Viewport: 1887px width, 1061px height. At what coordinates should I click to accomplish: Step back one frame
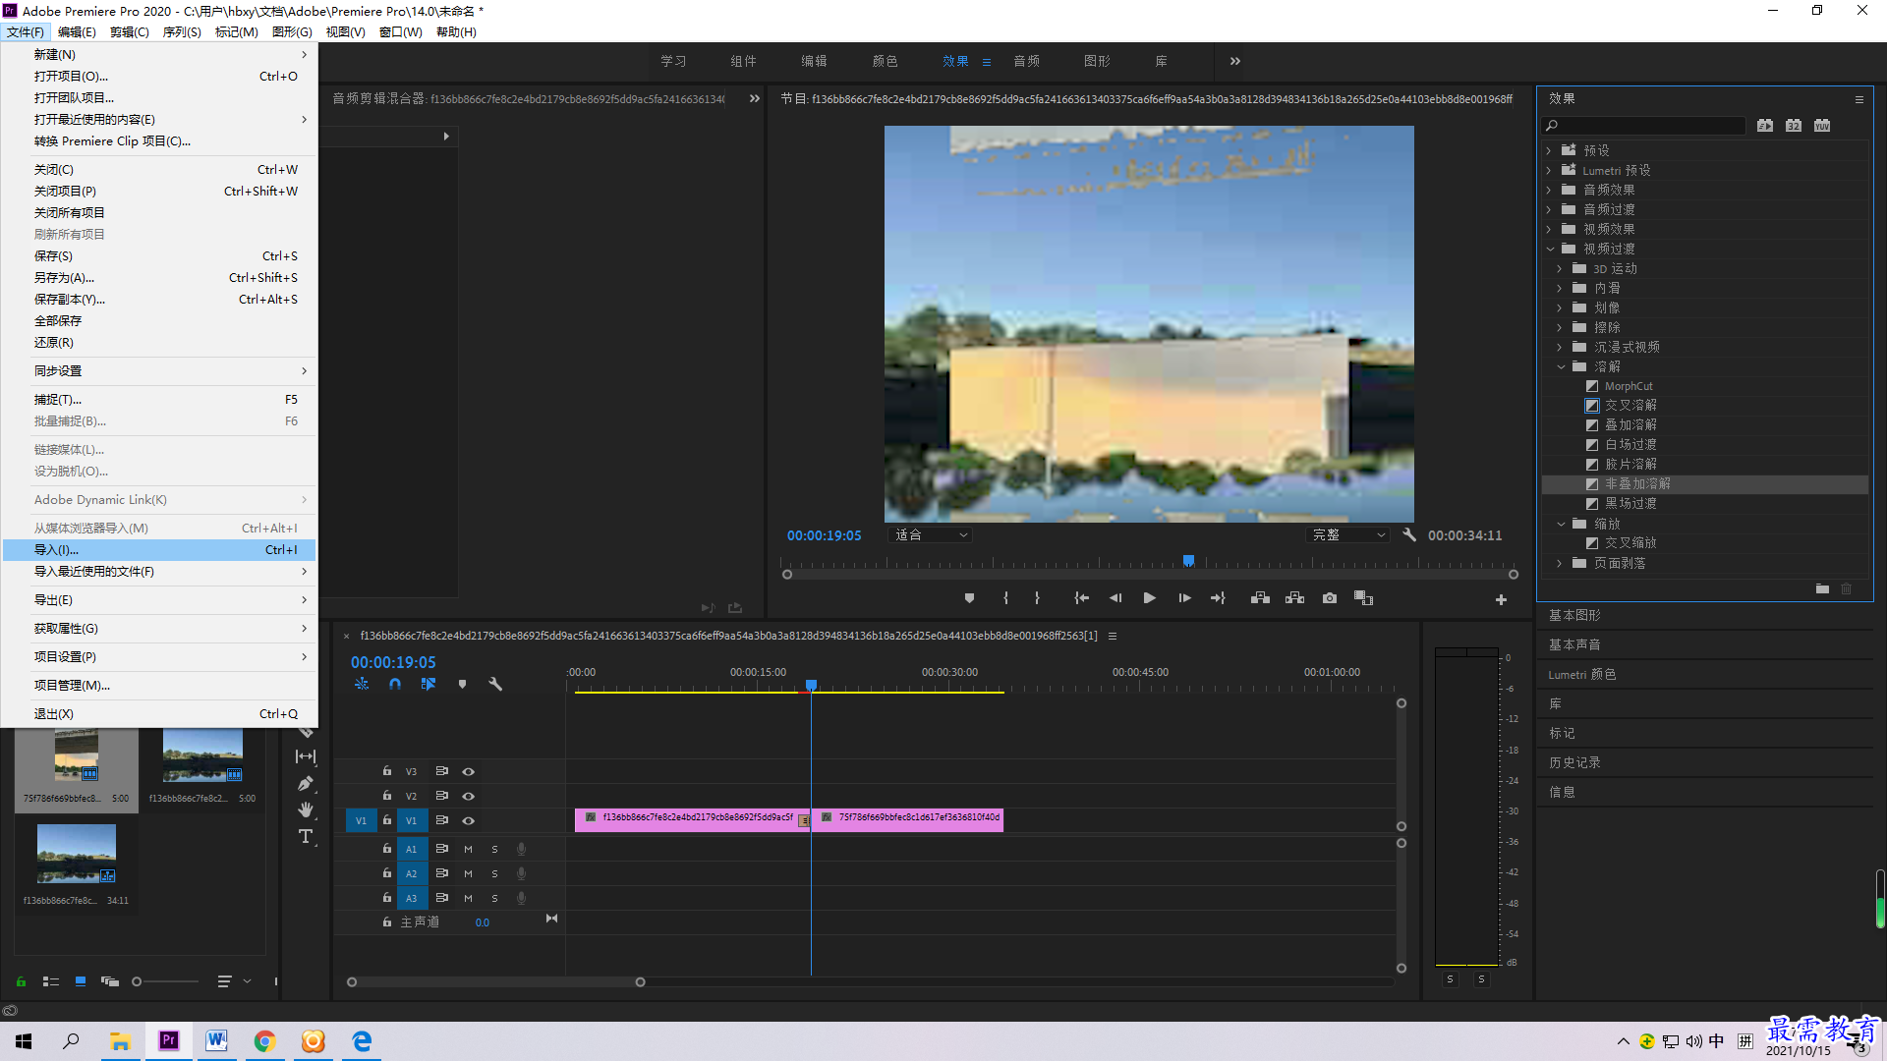(1115, 598)
